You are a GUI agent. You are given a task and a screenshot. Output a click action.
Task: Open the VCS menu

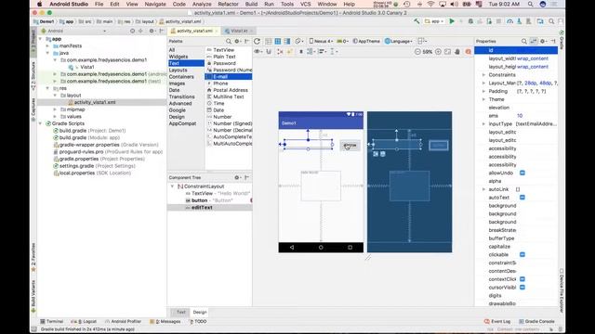coord(306,4)
